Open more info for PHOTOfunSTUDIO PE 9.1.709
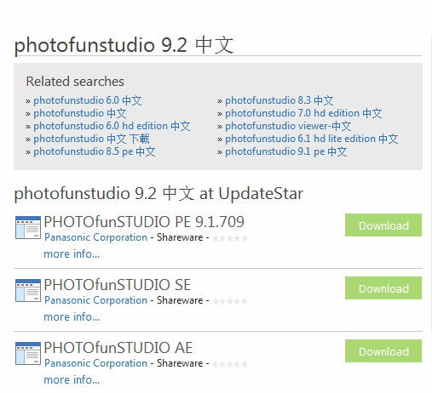This screenshot has width=432, height=393. (72, 253)
